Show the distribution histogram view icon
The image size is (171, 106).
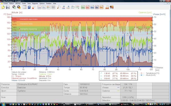point(44,7)
